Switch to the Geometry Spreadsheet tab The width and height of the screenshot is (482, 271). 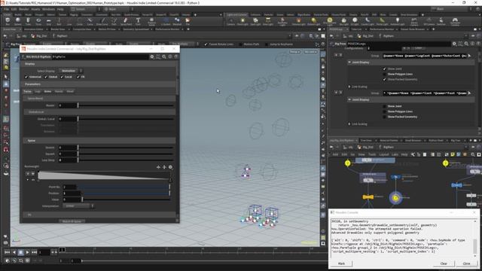(136, 29)
